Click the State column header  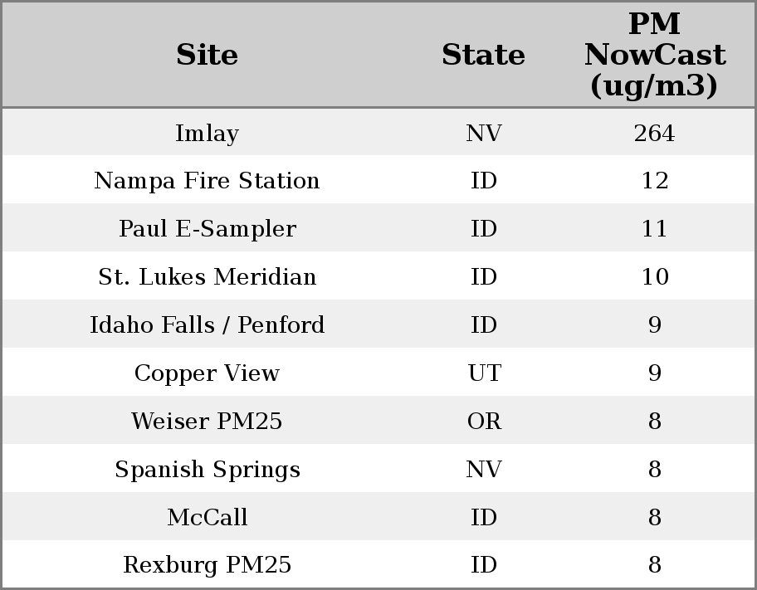coord(483,55)
